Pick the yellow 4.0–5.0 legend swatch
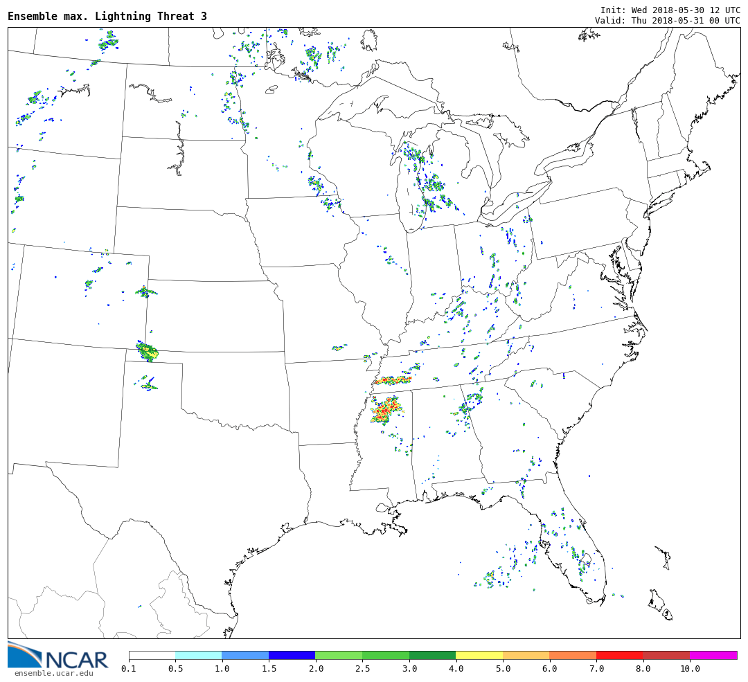This screenshot has height=682, width=748. [x=479, y=655]
